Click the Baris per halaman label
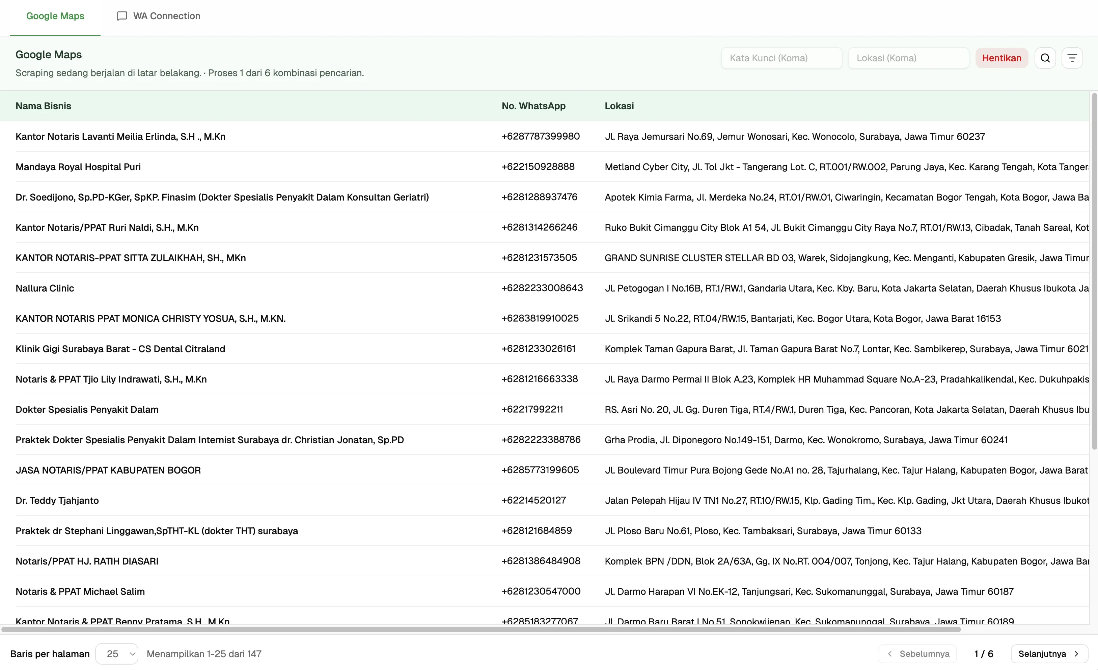This screenshot has width=1098, height=670. pos(50,653)
